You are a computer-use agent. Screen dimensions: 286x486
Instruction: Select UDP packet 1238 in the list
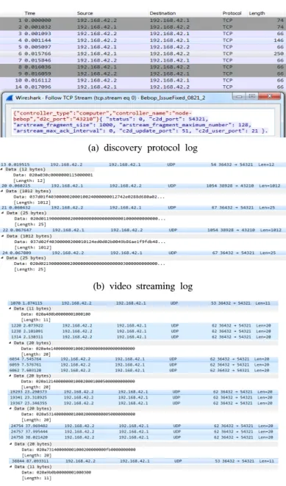click(143, 331)
